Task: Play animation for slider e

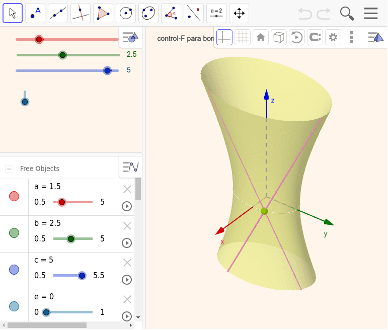Action: (x=127, y=316)
